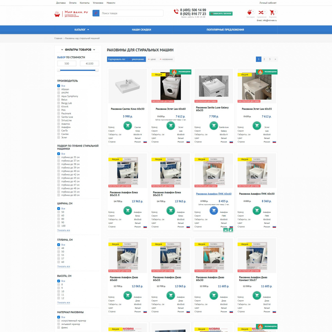Image resolution: width=332 pixels, height=332 pixels.
Task: Open the shopping cart icon in header
Action: [x=272, y=12]
